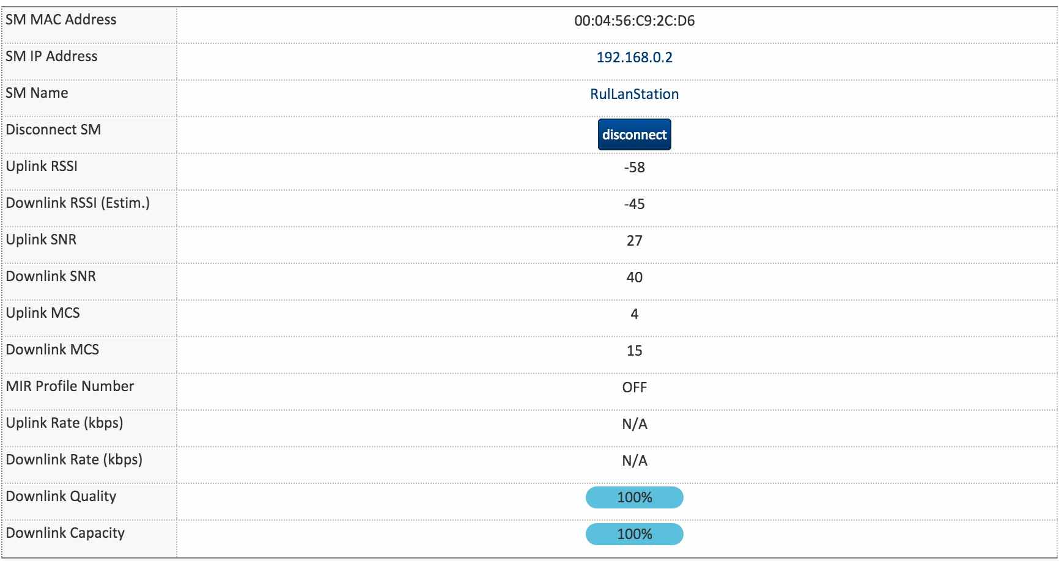Click the MIR Profile Number OFF value

coord(634,387)
